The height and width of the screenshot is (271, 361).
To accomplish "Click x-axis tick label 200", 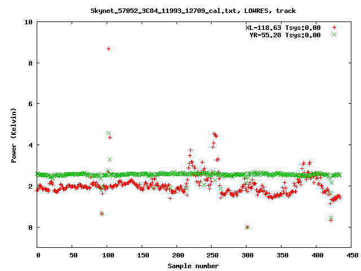I will (x=178, y=255).
